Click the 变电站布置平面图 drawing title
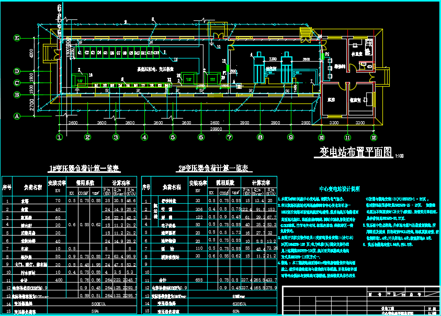This screenshot has height=316, width=441. point(356,152)
